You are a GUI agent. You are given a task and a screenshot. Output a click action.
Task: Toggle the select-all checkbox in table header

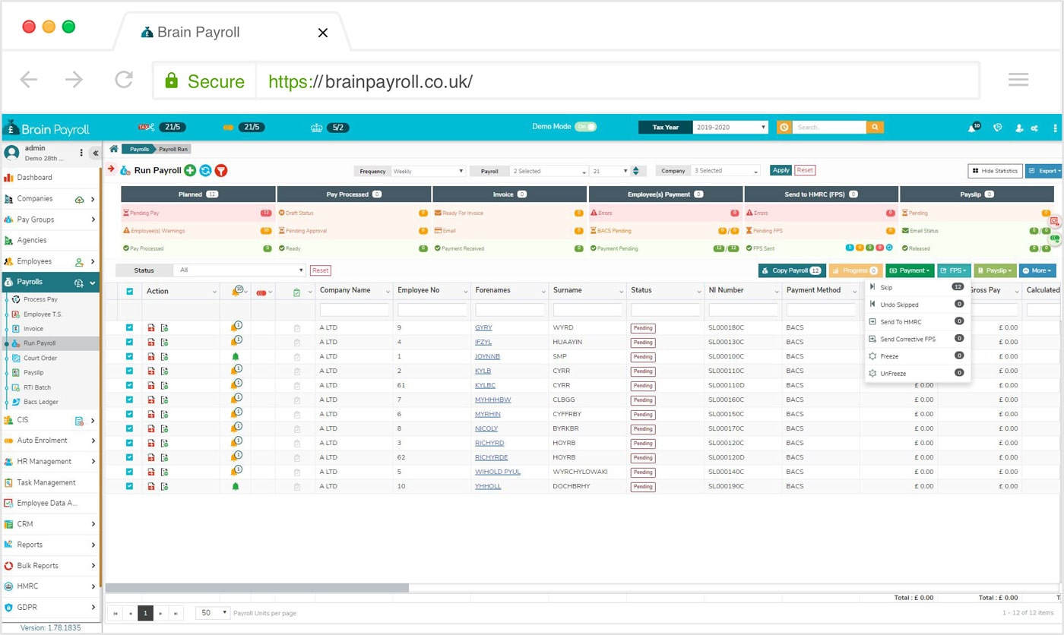(x=129, y=291)
